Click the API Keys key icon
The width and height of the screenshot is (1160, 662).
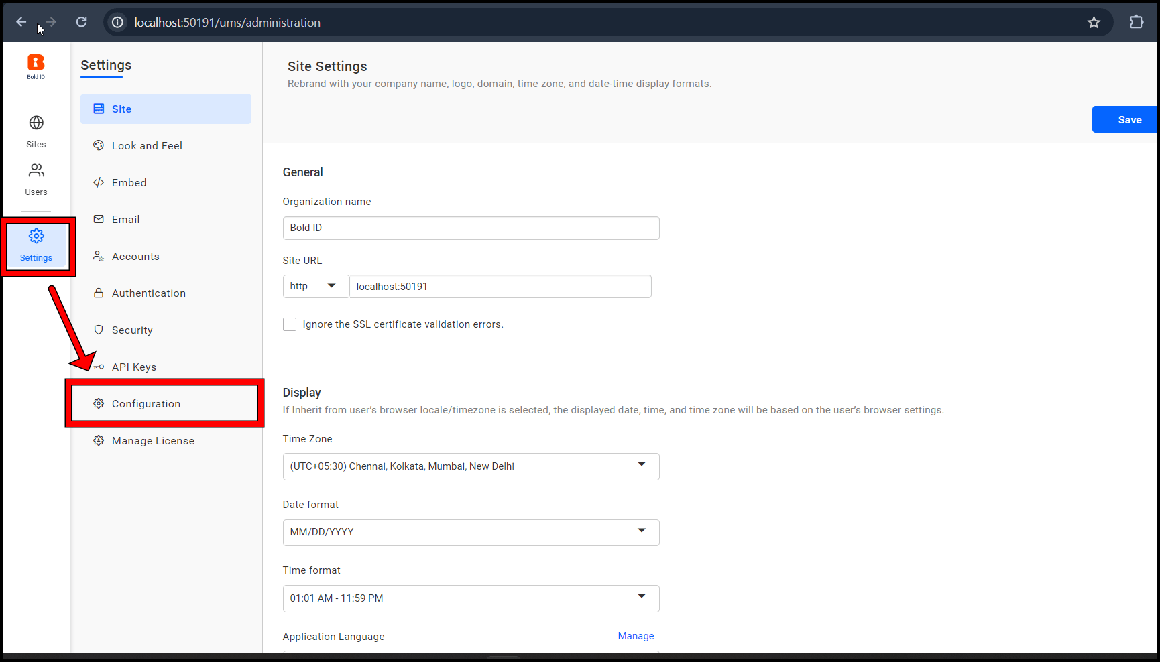[99, 367]
